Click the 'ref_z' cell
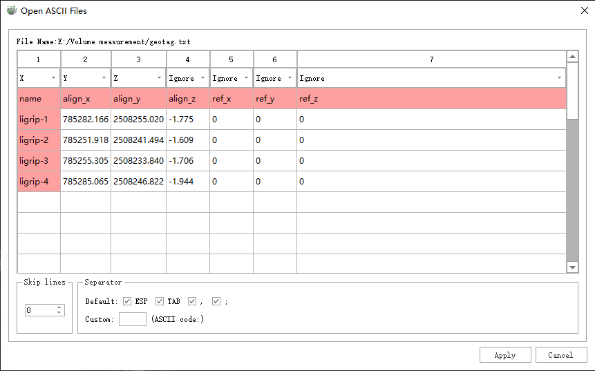 pyautogui.click(x=431, y=99)
